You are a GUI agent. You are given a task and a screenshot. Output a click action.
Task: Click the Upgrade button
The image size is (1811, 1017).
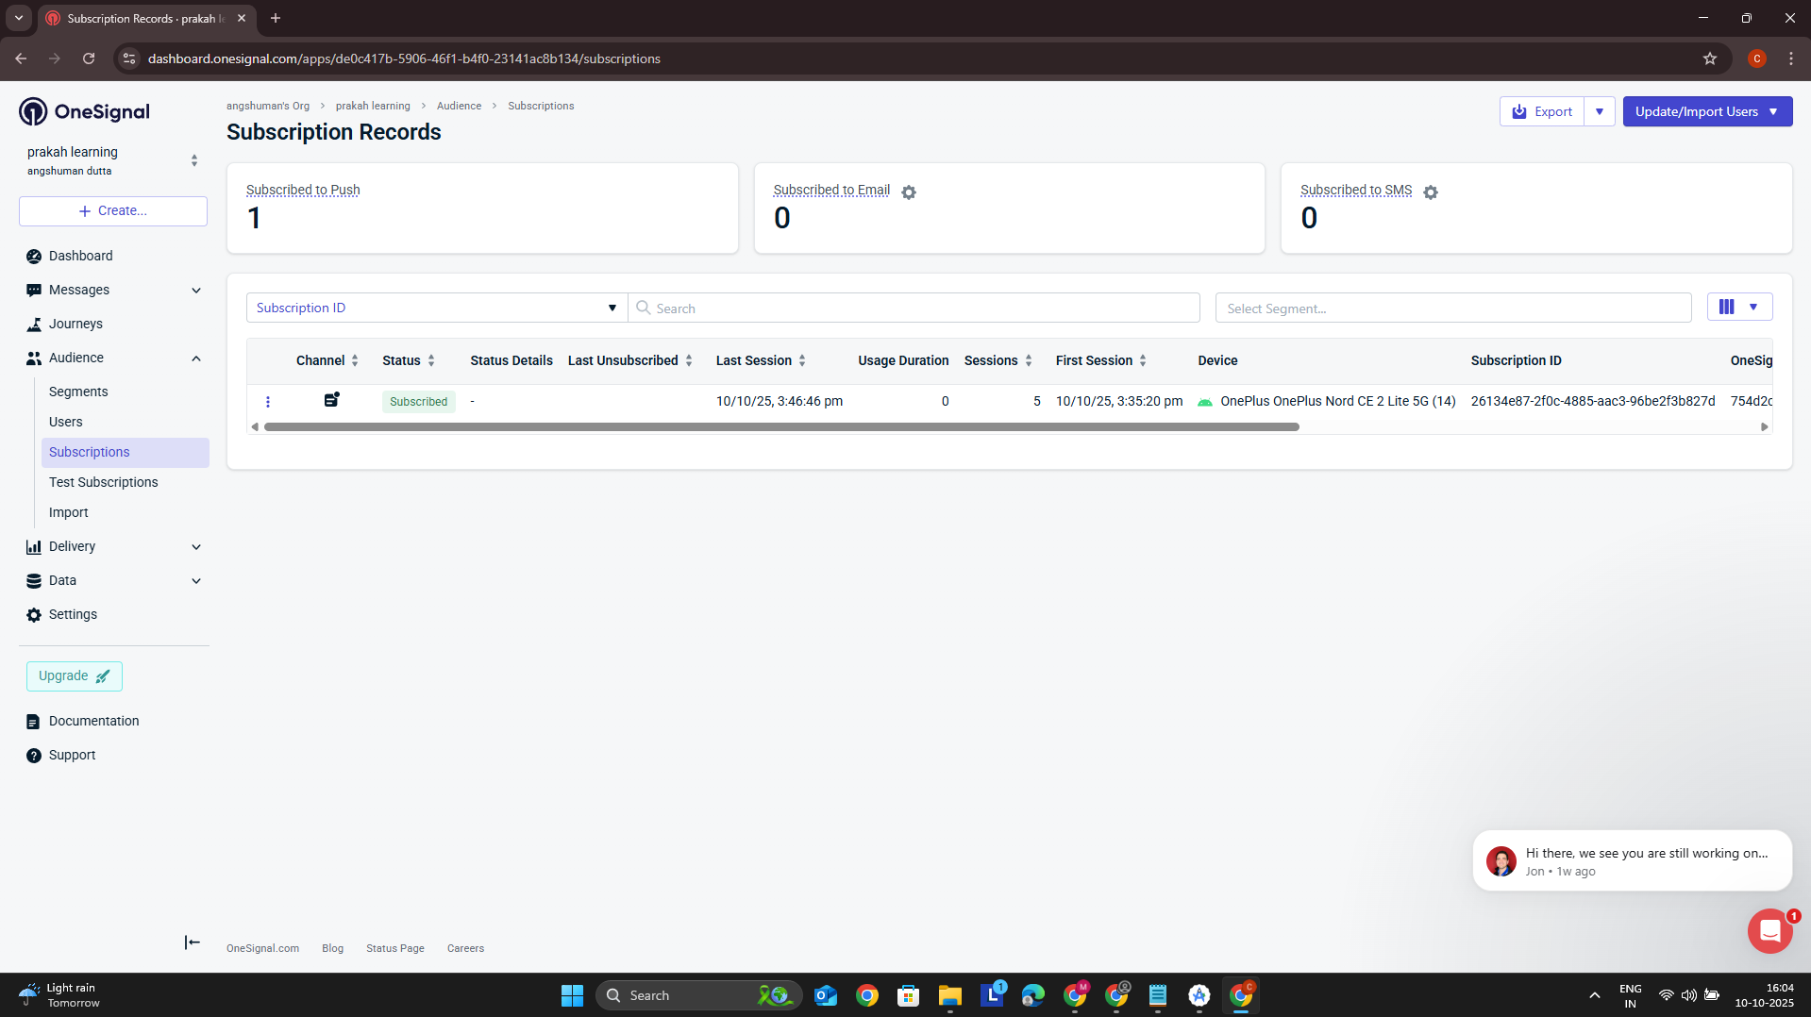pos(75,675)
